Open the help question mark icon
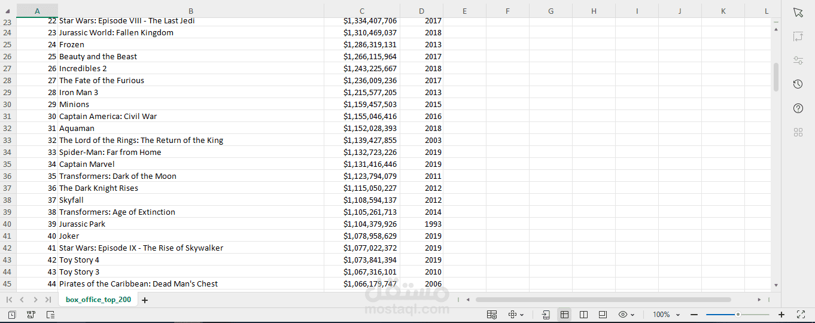 point(798,108)
